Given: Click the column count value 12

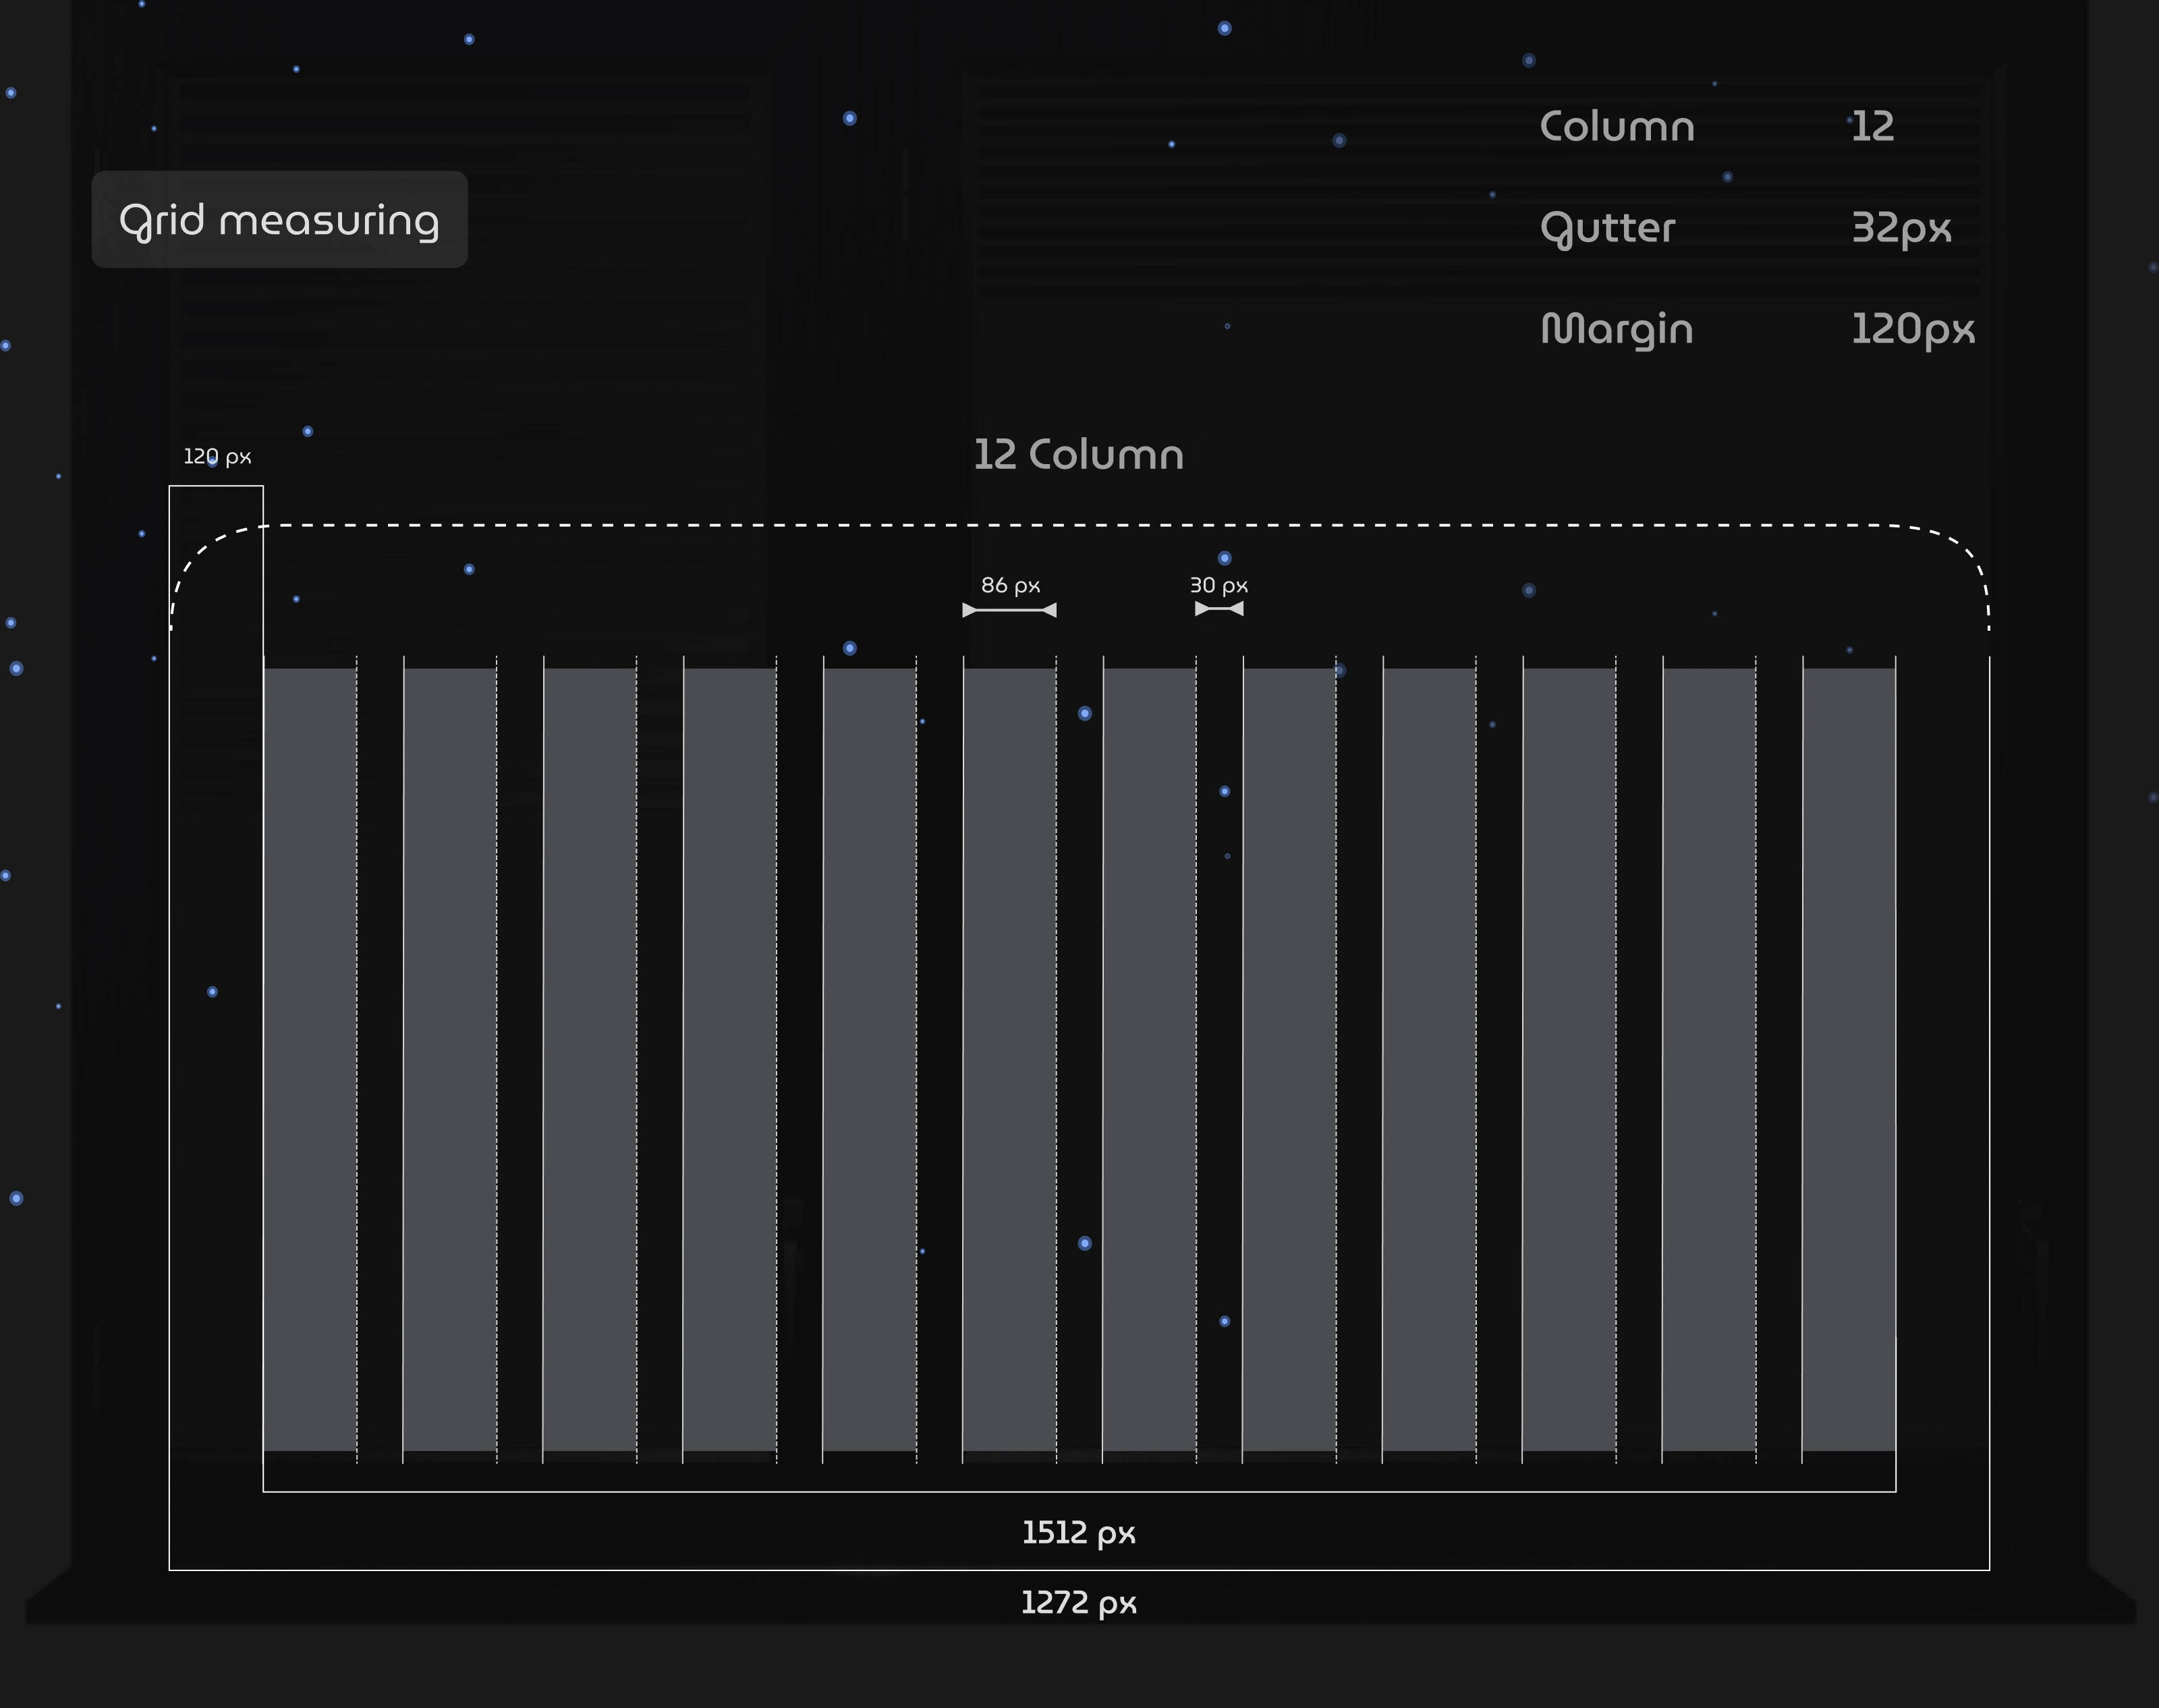Looking at the screenshot, I should (1872, 127).
